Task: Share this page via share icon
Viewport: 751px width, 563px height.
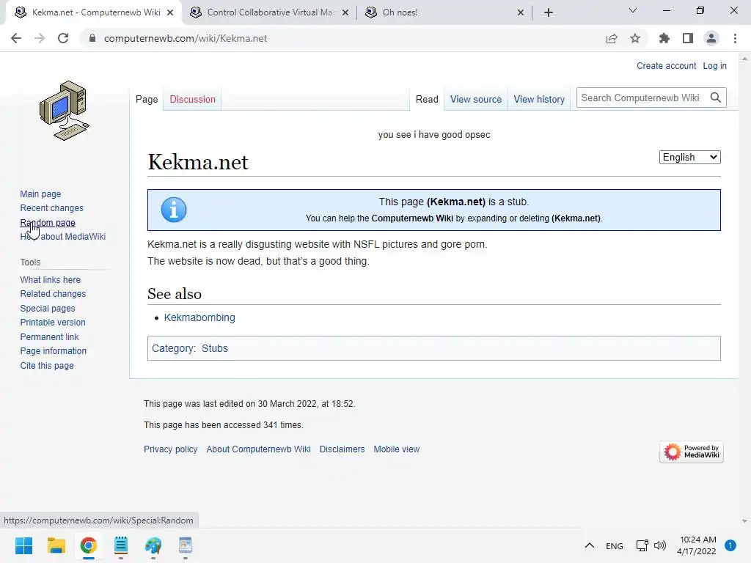Action: coord(612,38)
